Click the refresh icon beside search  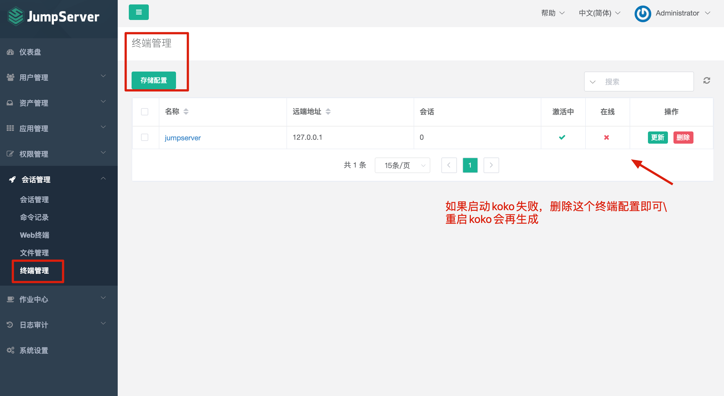707,81
